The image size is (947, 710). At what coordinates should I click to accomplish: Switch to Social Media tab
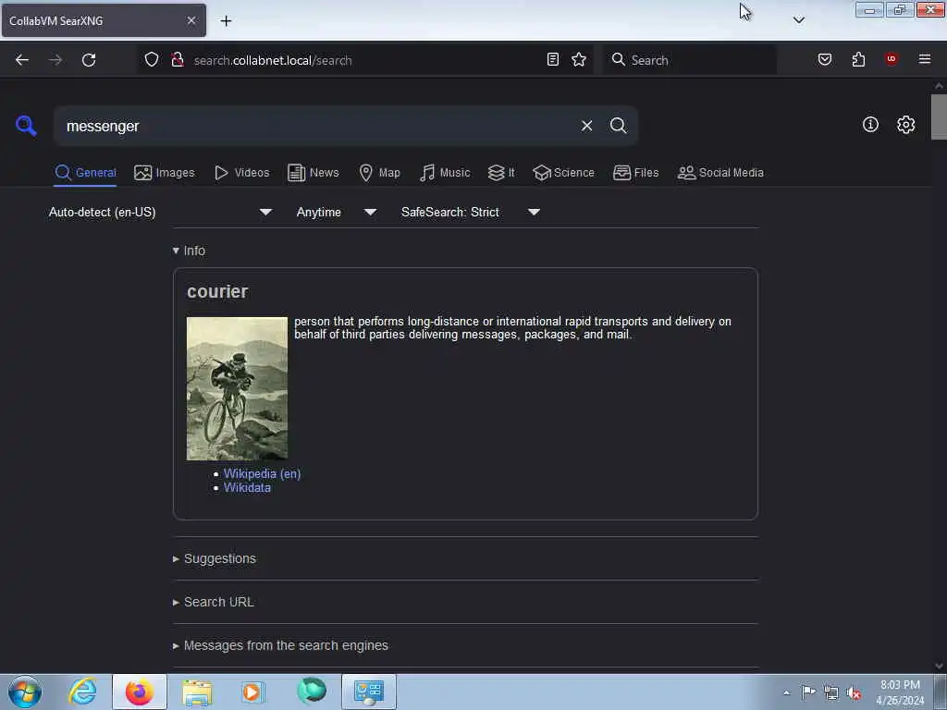[x=720, y=173]
